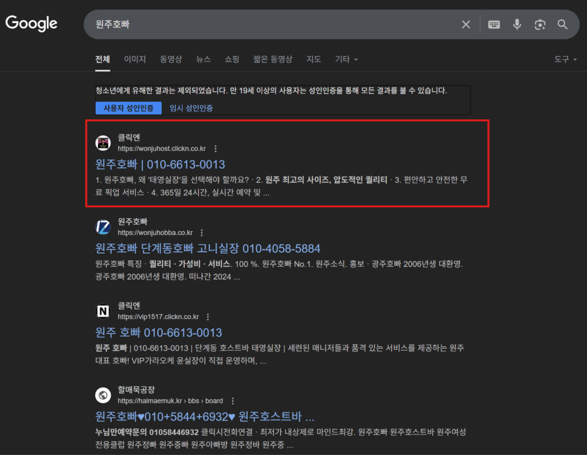Open result 원주호빠♥010+5844+6932♥ 원주호스트바
Screen dimensions: 587x455
pyautogui.click(x=205, y=417)
